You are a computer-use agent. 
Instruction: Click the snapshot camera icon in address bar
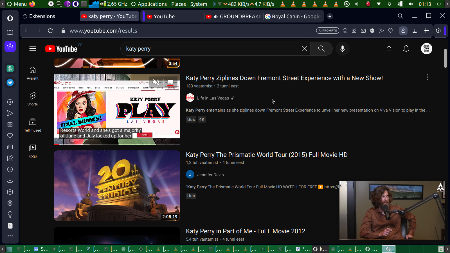363,31
